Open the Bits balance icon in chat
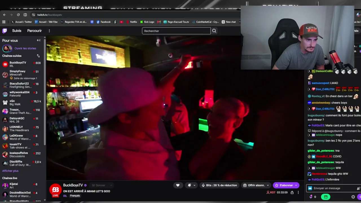This screenshot has height=203, width=361. click(311, 197)
